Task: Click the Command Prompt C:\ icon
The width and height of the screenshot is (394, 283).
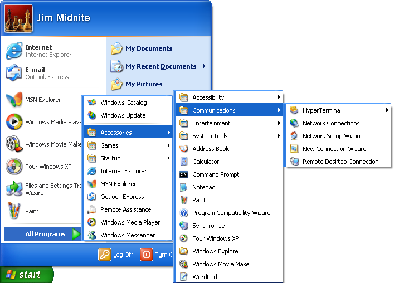Action: coord(184,174)
